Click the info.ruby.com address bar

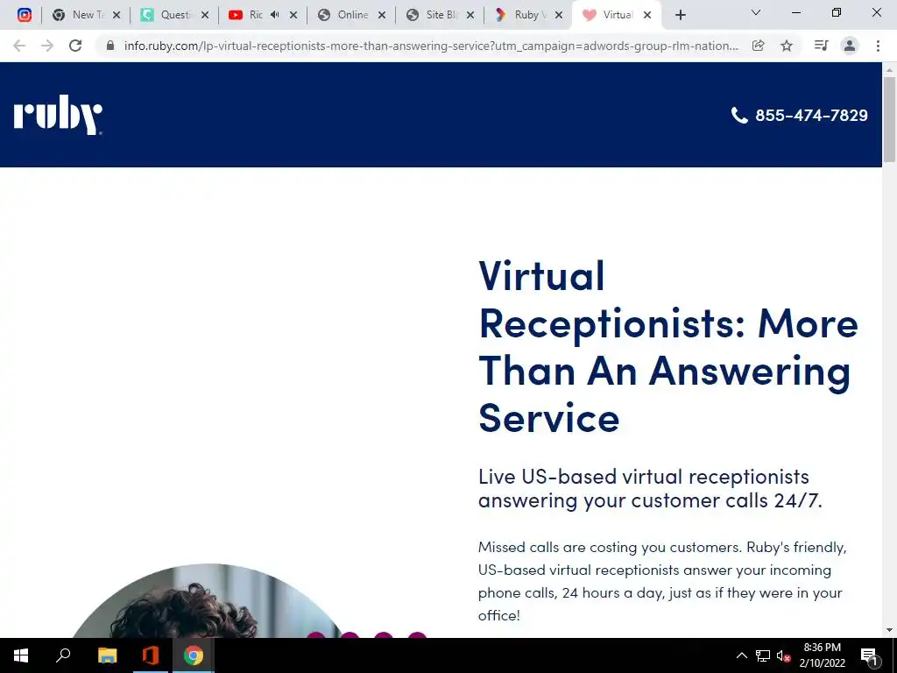point(431,46)
